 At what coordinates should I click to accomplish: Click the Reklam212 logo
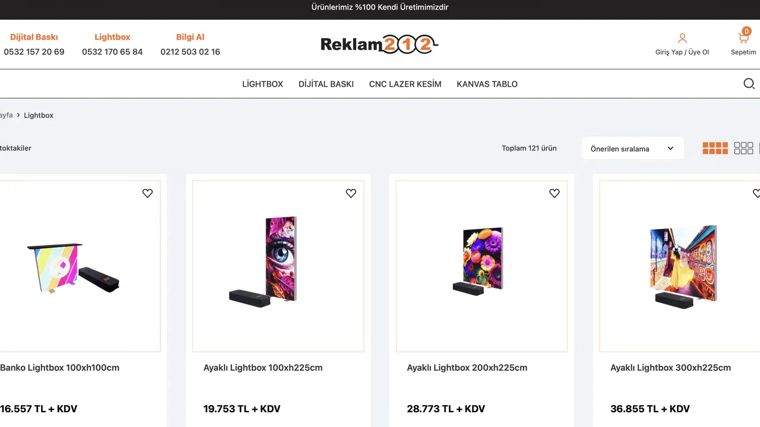[379, 44]
